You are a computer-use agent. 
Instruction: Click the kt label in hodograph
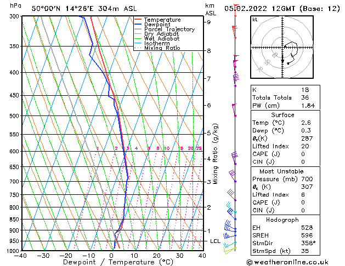255,19
